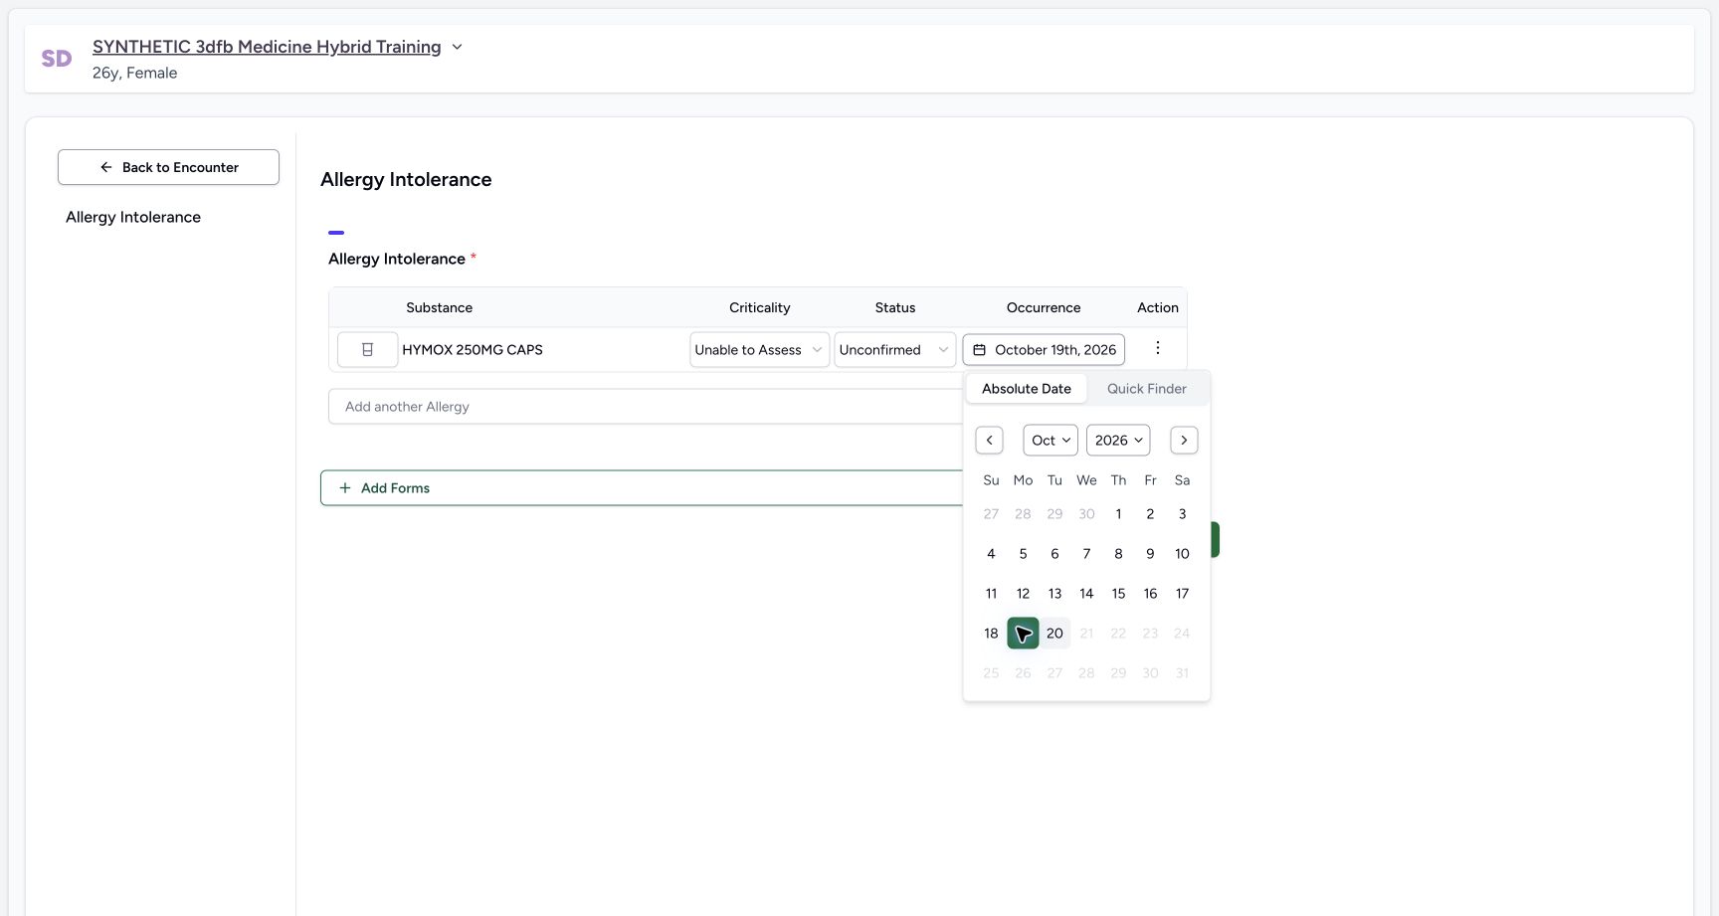1719x916 pixels.
Task: Go to next month in calendar
Action: tap(1184, 441)
